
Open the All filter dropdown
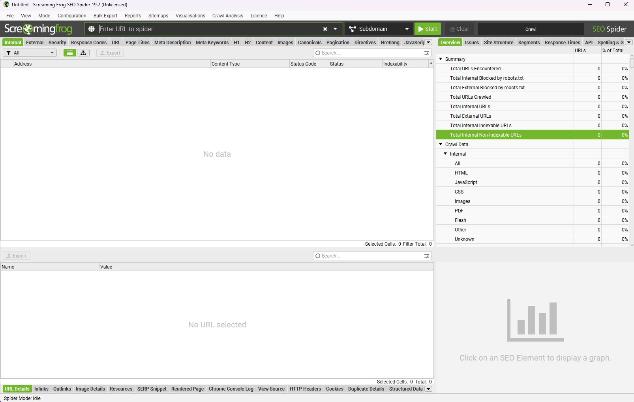pyautogui.click(x=30, y=53)
